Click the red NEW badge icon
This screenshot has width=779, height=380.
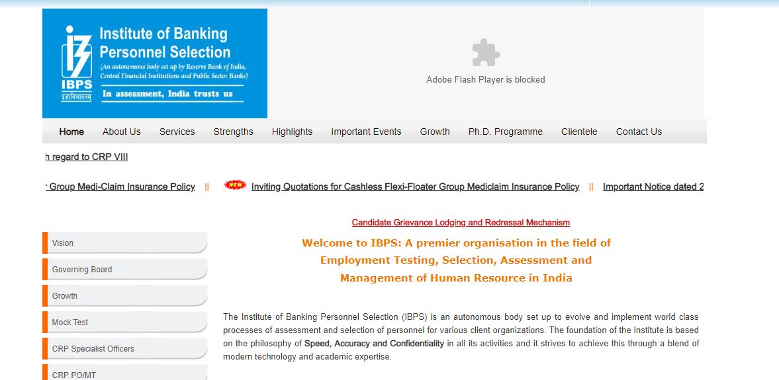pos(235,185)
